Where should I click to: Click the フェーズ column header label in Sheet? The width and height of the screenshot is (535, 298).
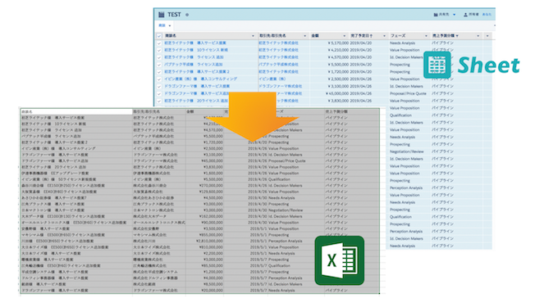pyautogui.click(x=398, y=36)
